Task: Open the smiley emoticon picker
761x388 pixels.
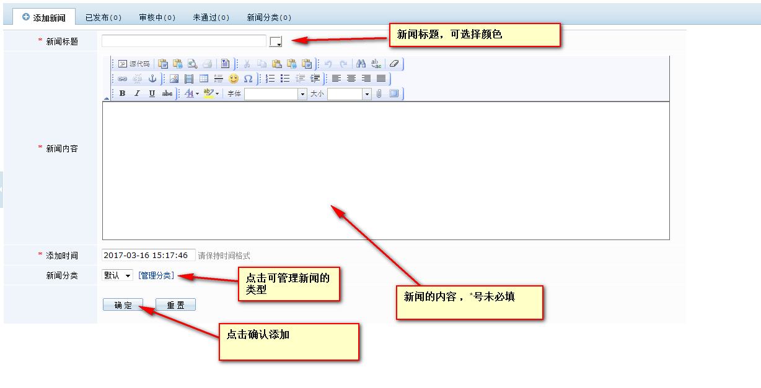Action: tap(234, 79)
